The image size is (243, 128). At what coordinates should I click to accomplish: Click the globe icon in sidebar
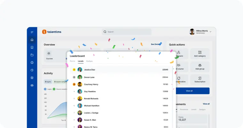[x=32, y=62]
